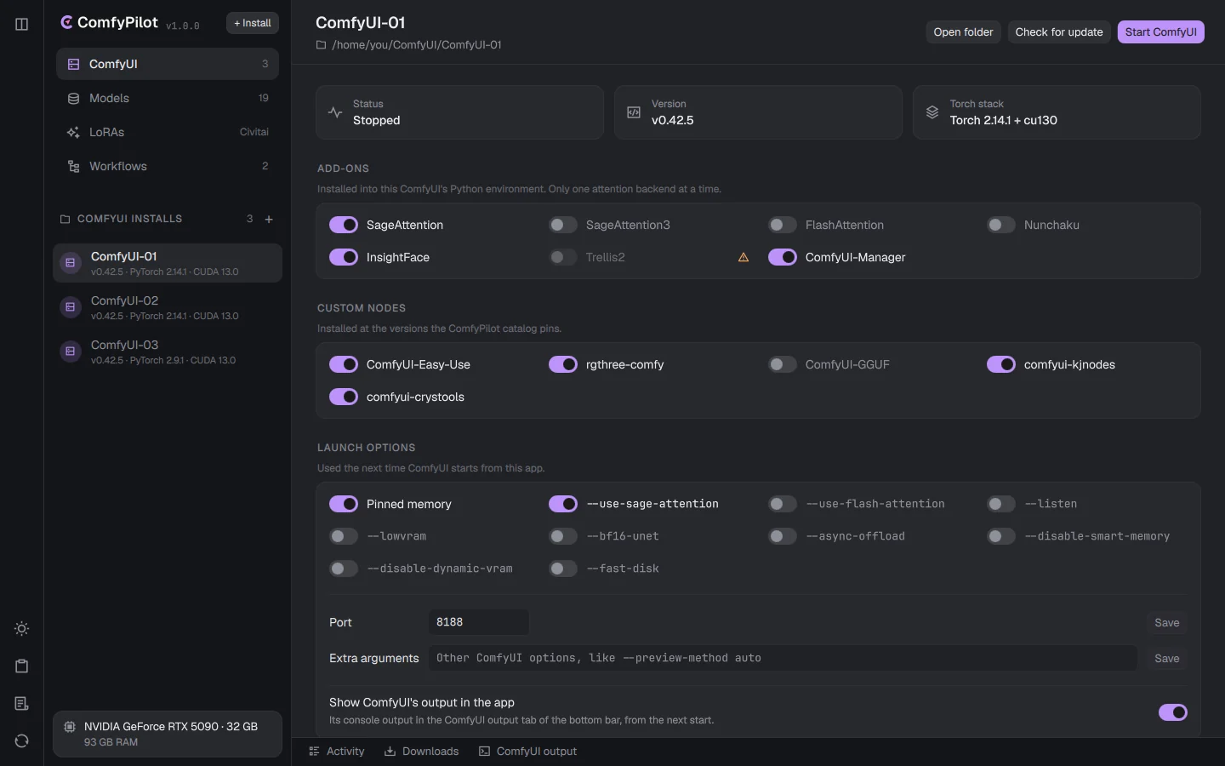
Task: Click the Port input field
Action: pyautogui.click(x=478, y=622)
